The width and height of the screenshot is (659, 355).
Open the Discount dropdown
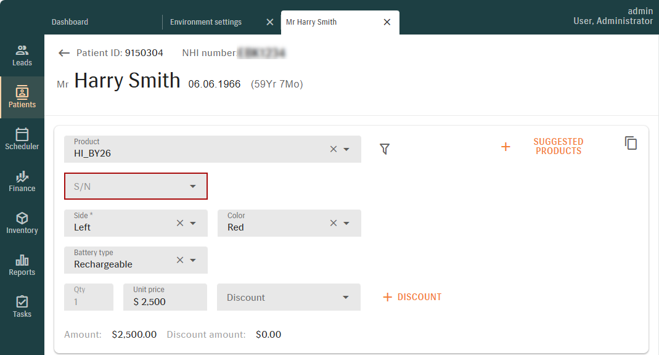(x=345, y=297)
